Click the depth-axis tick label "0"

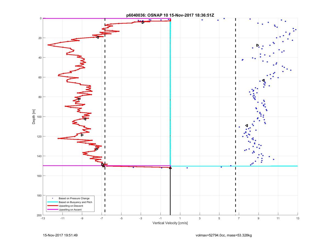[x=41, y=18]
